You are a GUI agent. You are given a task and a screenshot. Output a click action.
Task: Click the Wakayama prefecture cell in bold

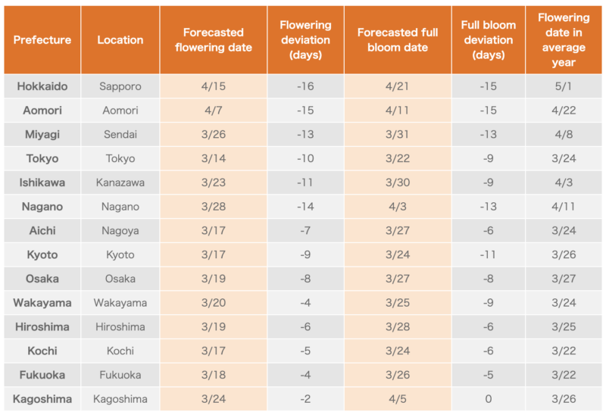point(42,303)
